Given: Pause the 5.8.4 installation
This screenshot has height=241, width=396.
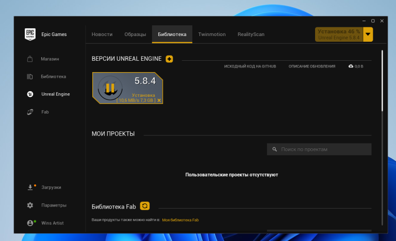Looking at the screenshot, I should pos(110,88).
